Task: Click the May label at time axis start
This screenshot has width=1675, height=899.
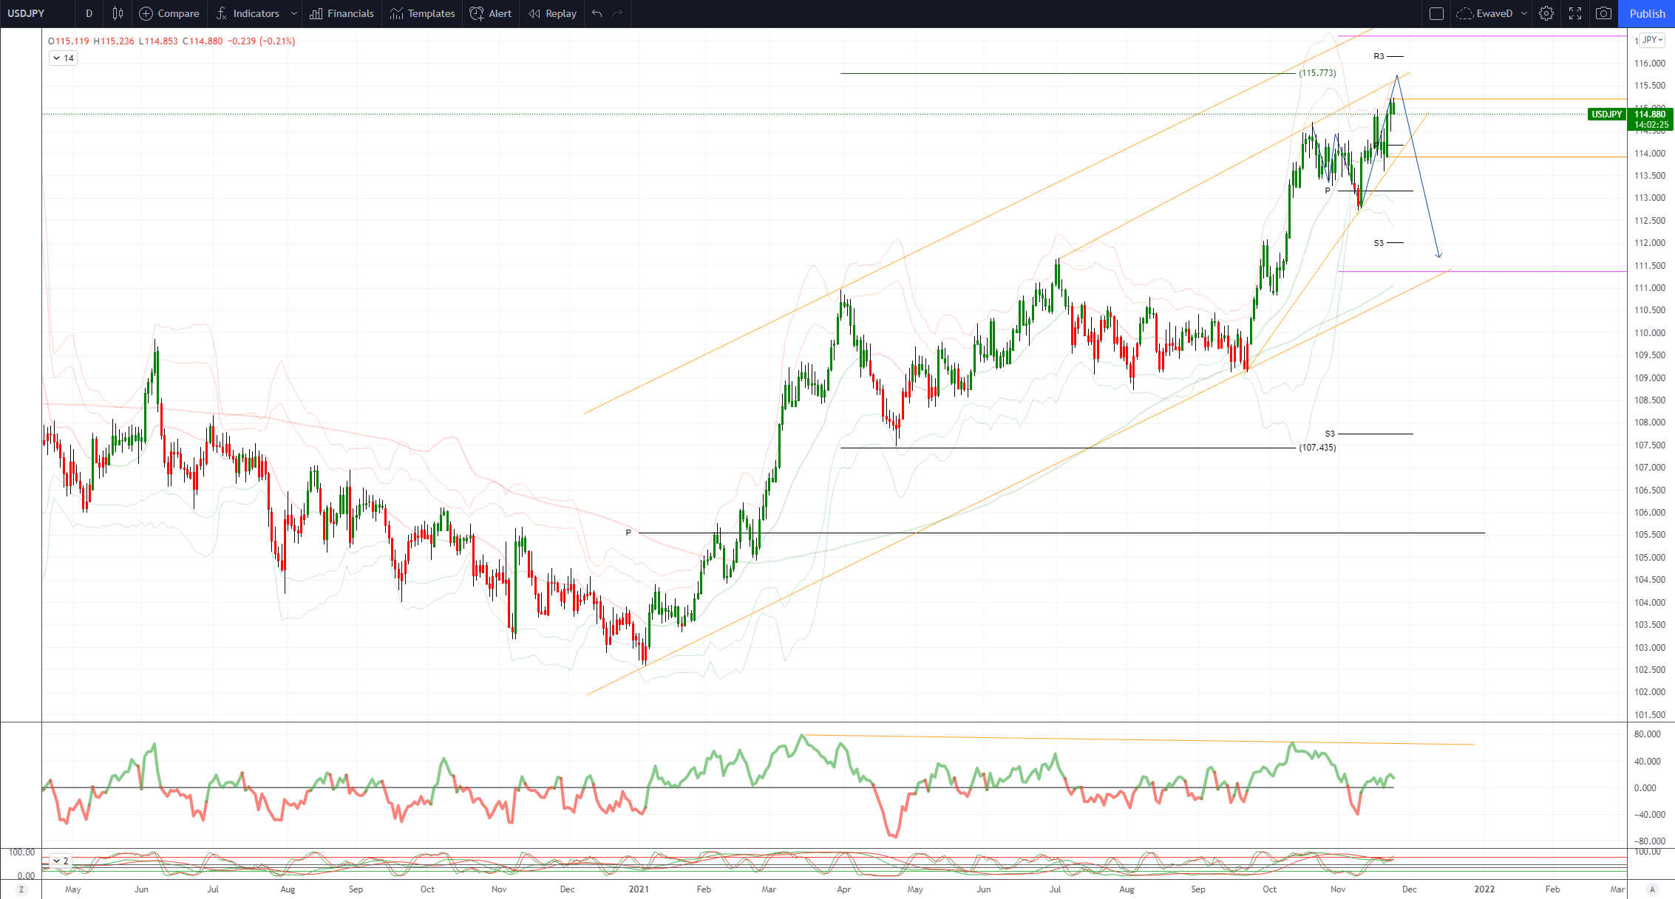Action: point(72,889)
